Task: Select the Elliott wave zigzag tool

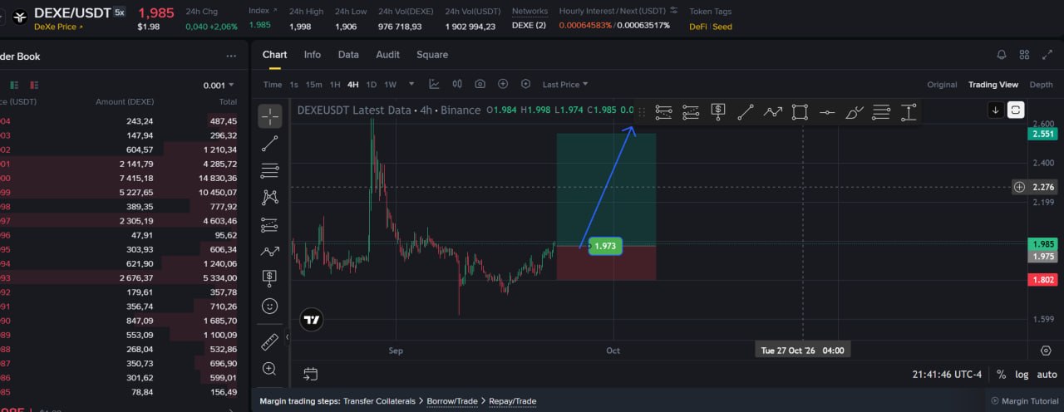Action: click(x=269, y=251)
